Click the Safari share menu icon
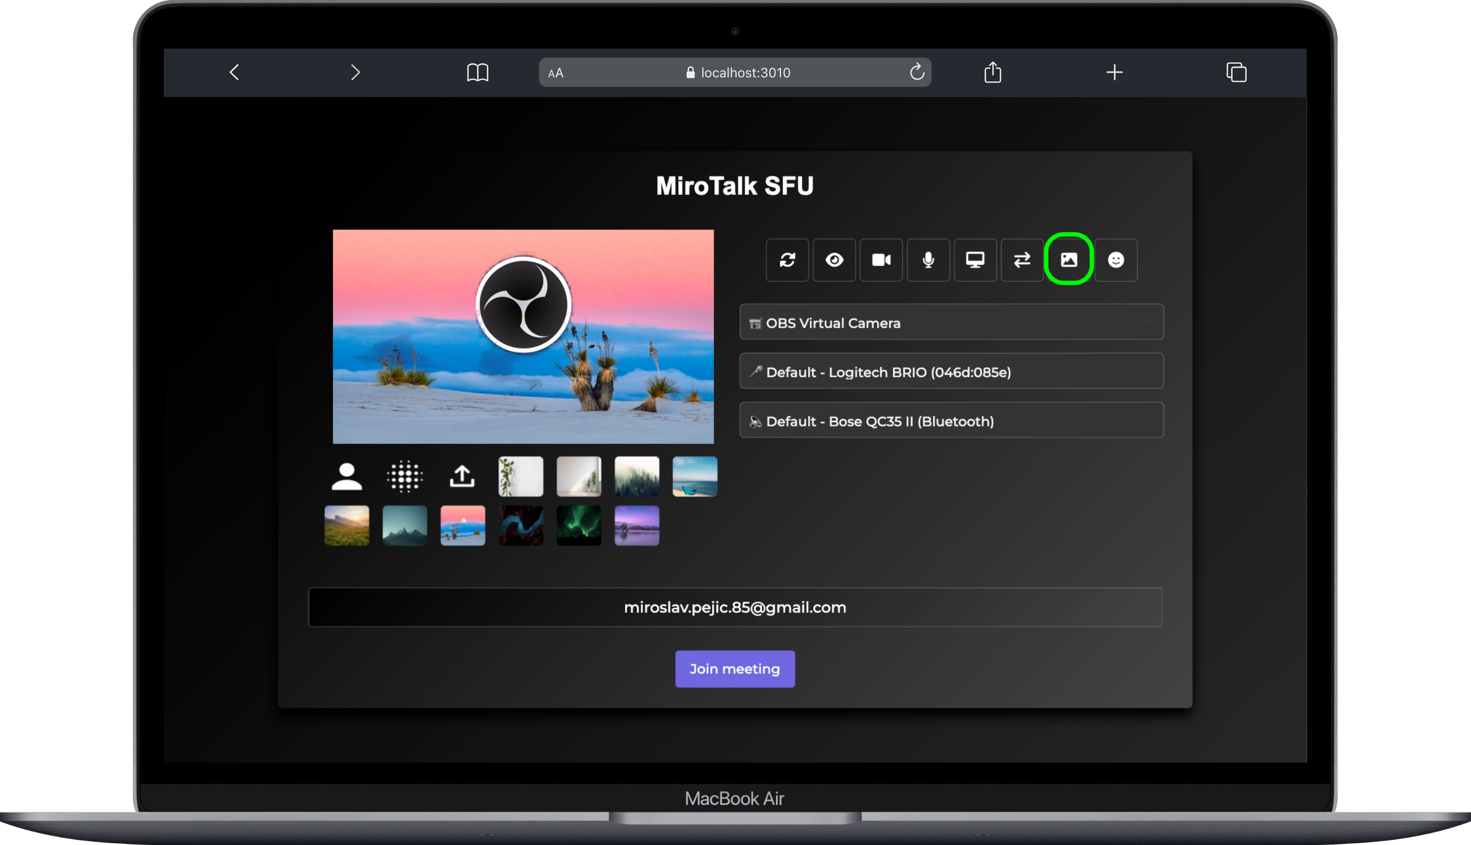The height and width of the screenshot is (845, 1471). [993, 72]
